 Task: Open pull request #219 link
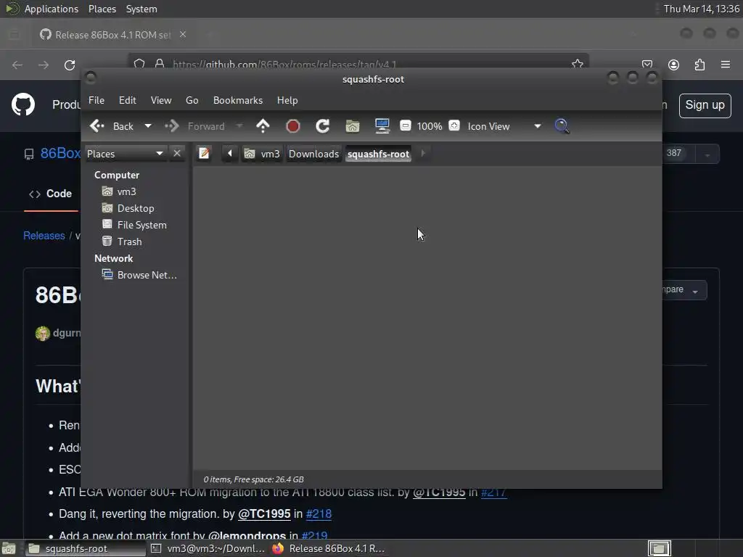[x=315, y=536]
